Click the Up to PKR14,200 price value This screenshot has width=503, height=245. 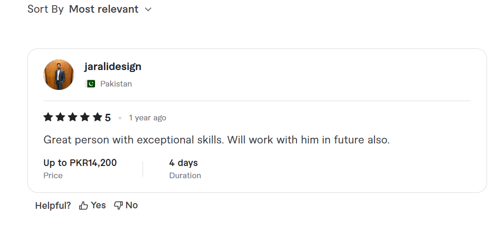tap(80, 163)
